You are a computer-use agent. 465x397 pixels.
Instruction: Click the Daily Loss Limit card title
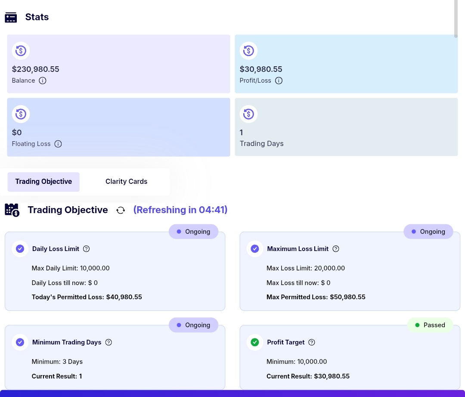[x=56, y=249]
